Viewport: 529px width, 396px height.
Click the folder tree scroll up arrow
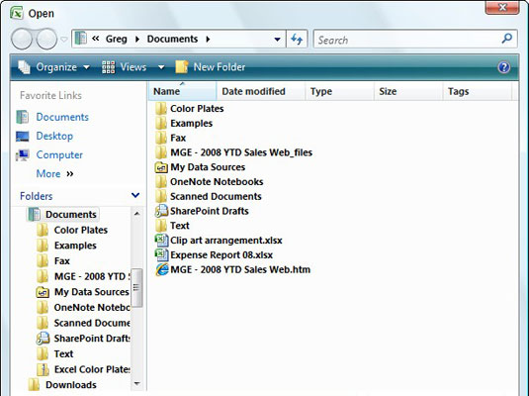click(x=137, y=214)
